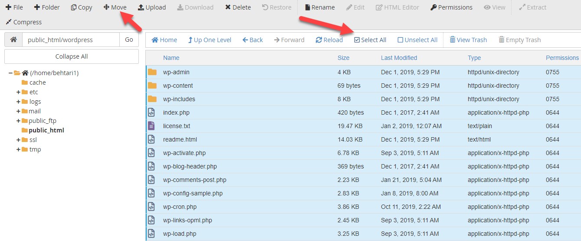The height and width of the screenshot is (241, 581).
Task: Click the wp-activate.php file icon
Action: (151, 153)
